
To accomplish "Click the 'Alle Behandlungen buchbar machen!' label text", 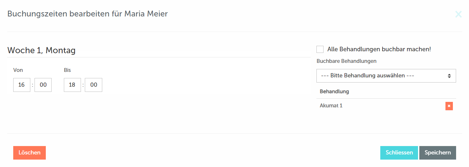I will coord(379,49).
